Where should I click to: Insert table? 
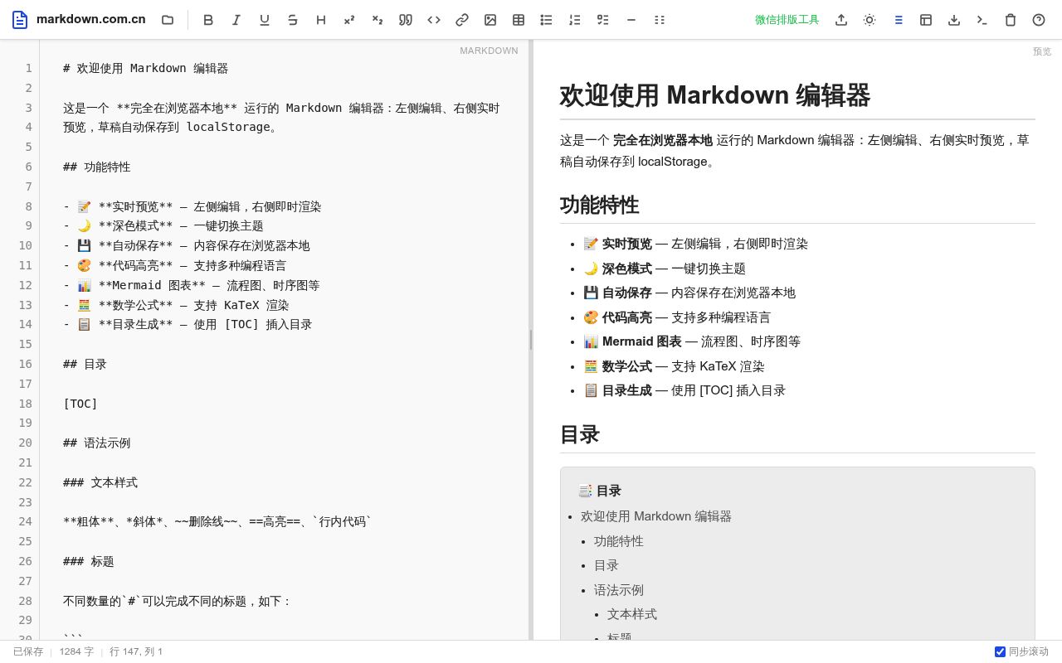519,20
